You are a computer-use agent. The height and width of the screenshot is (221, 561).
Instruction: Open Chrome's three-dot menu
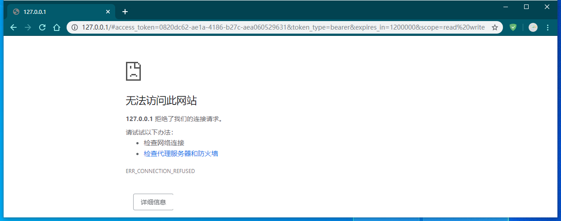pyautogui.click(x=548, y=27)
